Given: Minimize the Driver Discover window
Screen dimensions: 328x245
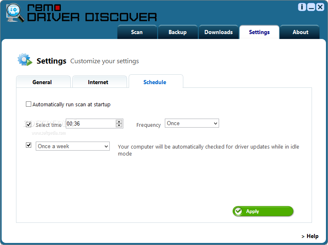Looking at the screenshot, I should point(311,7).
